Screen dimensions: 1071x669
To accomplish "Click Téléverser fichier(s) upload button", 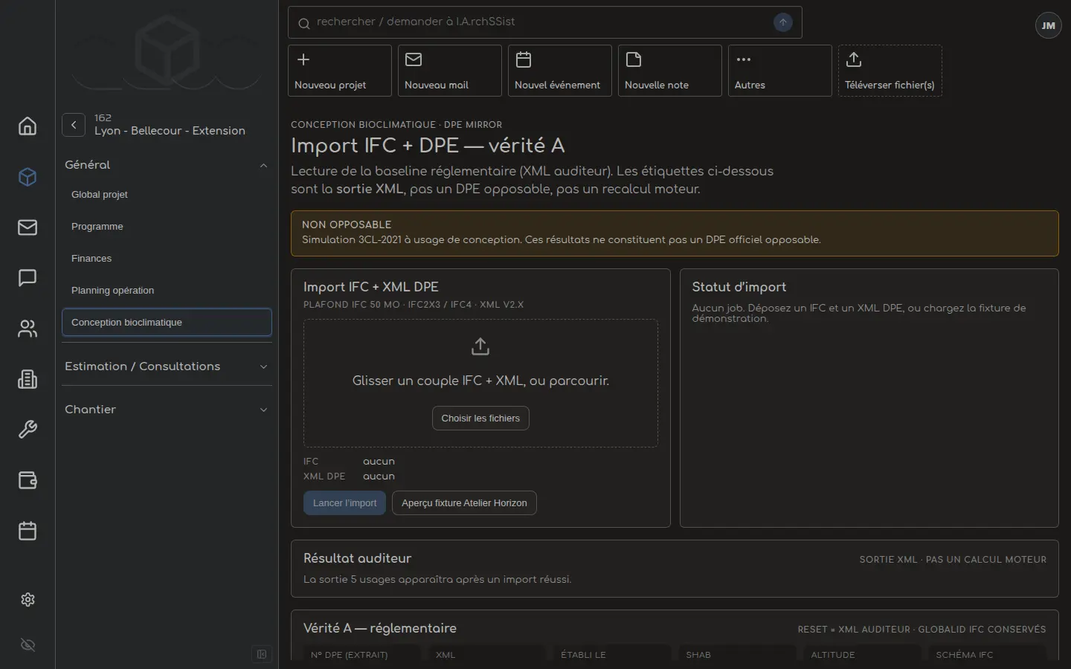I will click(890, 71).
